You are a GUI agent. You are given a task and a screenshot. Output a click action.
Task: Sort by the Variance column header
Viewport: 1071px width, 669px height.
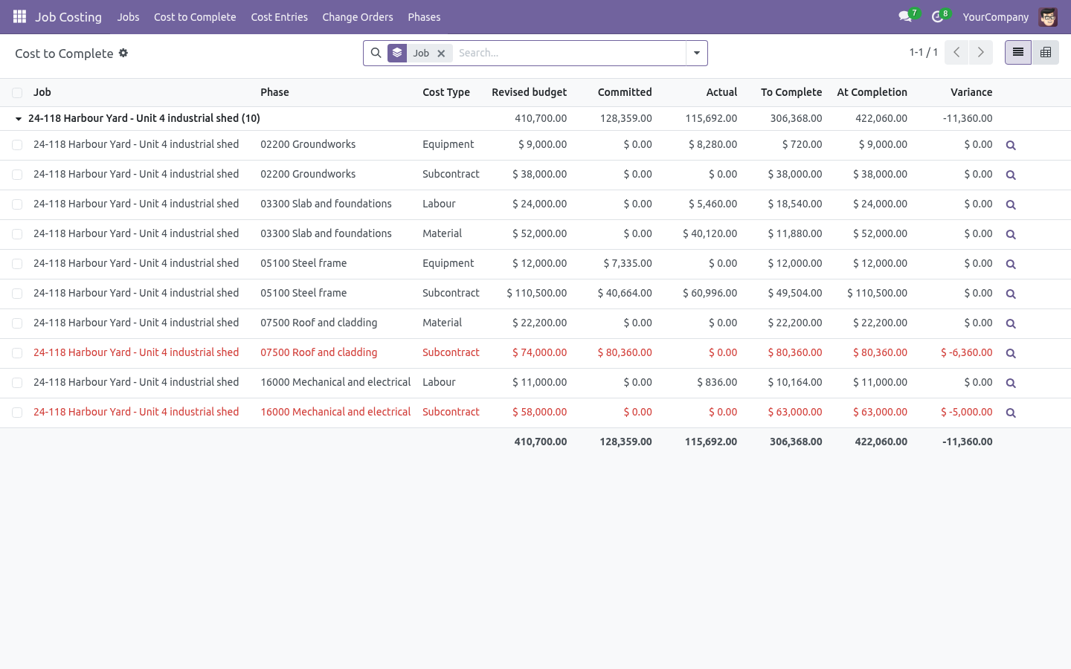(971, 92)
